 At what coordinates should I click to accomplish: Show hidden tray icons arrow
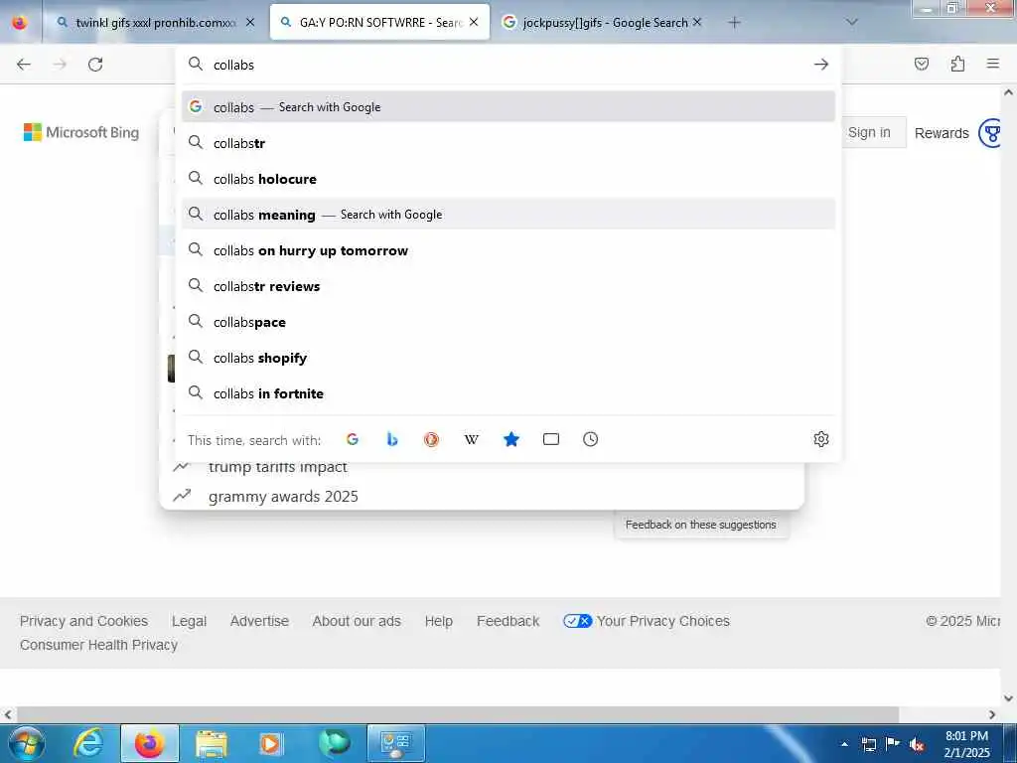coord(844,745)
